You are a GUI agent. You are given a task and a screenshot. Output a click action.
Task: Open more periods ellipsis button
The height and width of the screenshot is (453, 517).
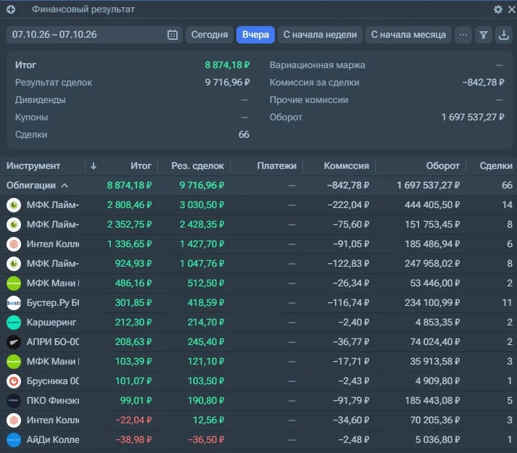[463, 35]
